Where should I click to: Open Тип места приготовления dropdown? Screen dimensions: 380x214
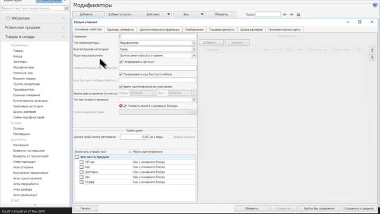(194, 99)
